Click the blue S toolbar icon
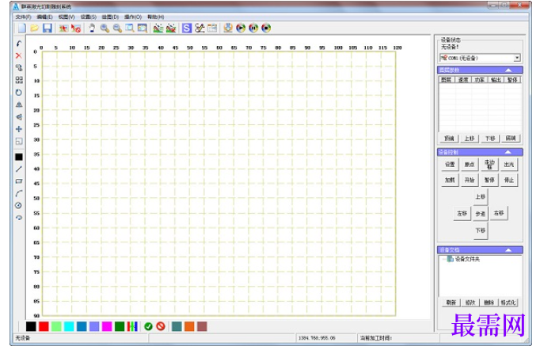 tap(187, 29)
